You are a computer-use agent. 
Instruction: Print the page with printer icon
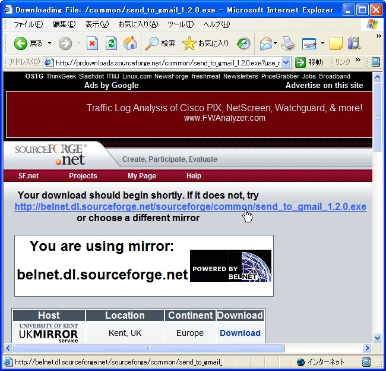pyautogui.click(x=288, y=43)
